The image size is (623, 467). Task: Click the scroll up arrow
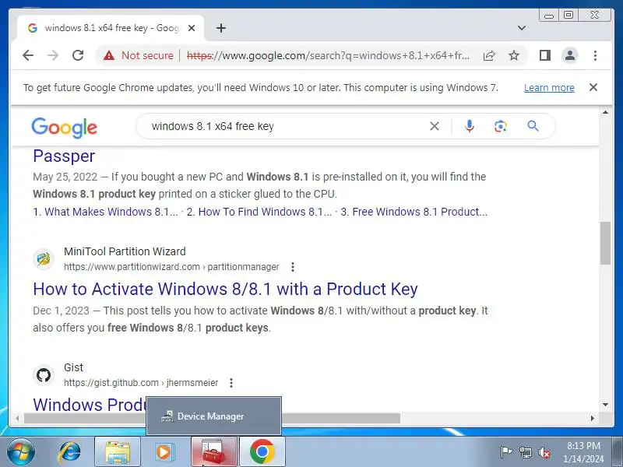(x=605, y=112)
